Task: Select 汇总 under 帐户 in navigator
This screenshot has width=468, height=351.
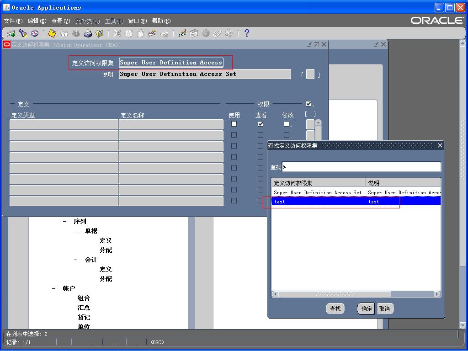Action: (x=84, y=308)
